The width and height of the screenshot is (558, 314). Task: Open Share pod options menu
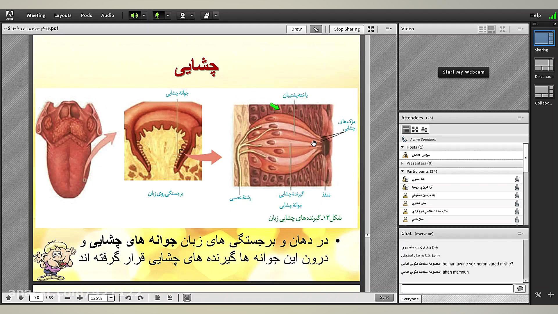point(389,29)
